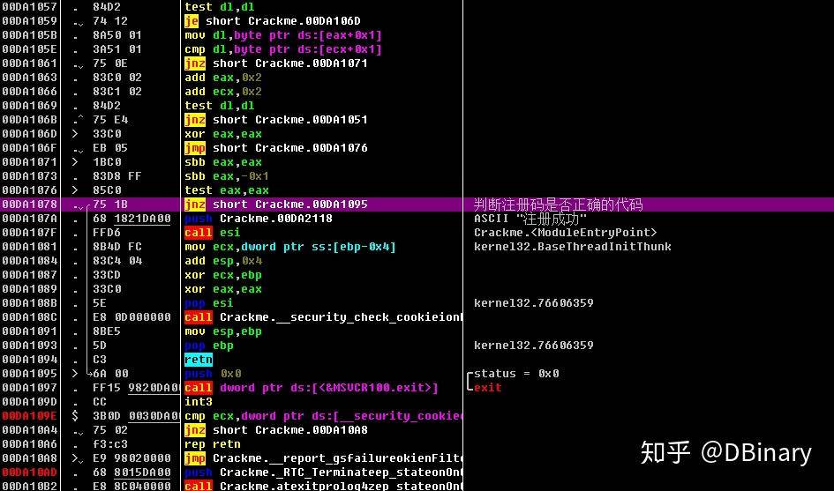Viewport: 834px width, 491px height.
Task: Select 'jnz short Crackme.00DA10A8' instruction
Action: [276, 430]
